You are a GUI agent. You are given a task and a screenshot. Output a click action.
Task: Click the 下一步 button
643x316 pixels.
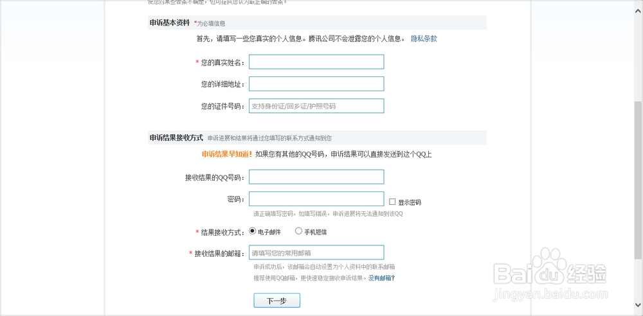[276, 301]
